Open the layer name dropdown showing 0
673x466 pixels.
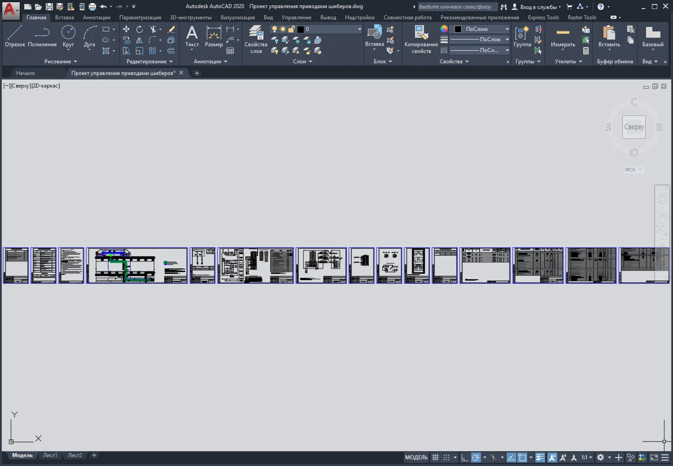point(316,29)
